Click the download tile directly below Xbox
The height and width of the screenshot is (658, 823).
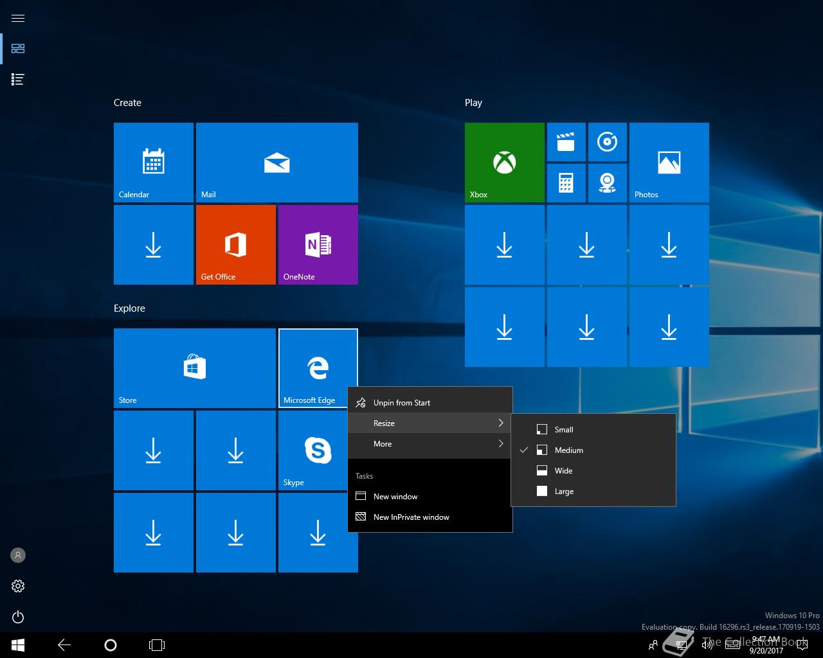(505, 245)
